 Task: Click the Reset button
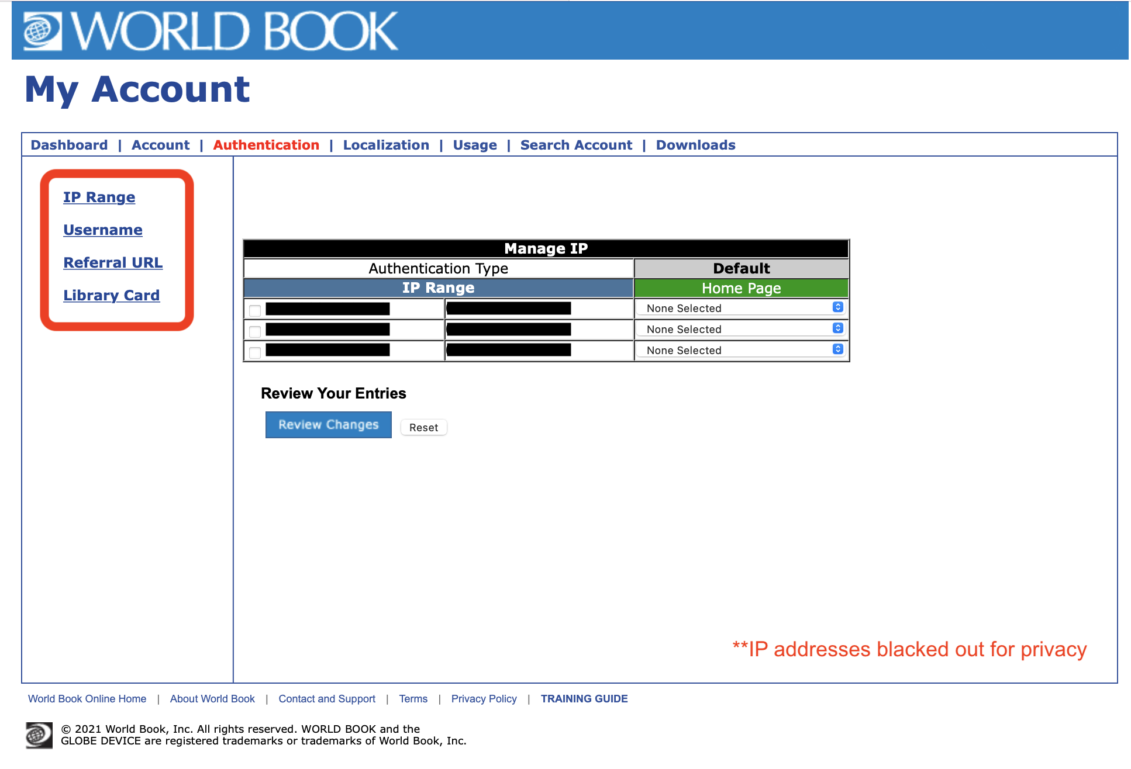point(423,427)
